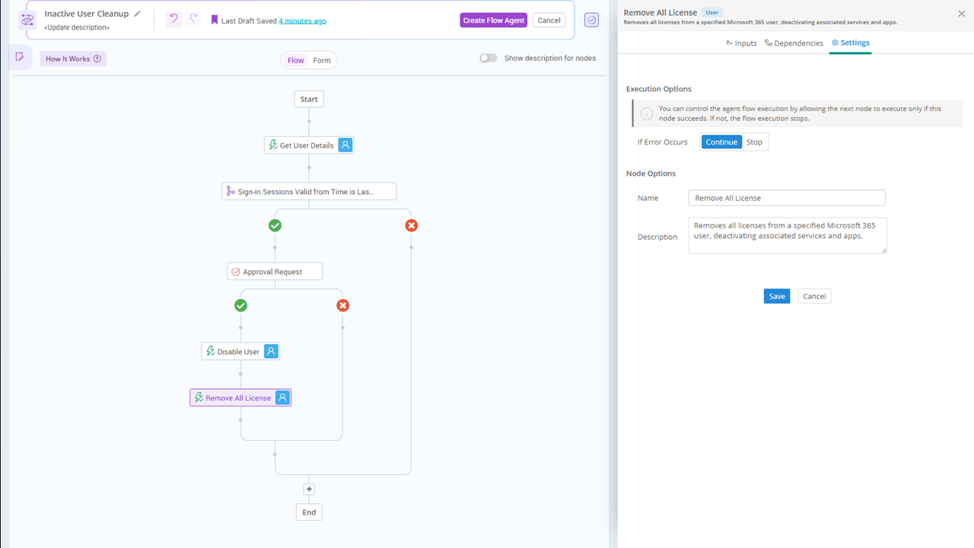Click Create Flow Agent button
Screen dimensions: 974x548
pos(493,20)
